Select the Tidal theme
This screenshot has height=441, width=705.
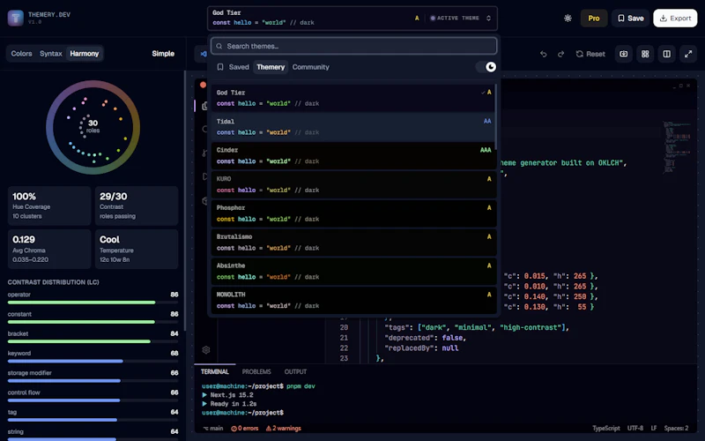point(353,127)
